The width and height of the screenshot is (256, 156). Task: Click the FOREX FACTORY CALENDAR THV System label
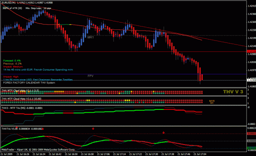(29, 83)
